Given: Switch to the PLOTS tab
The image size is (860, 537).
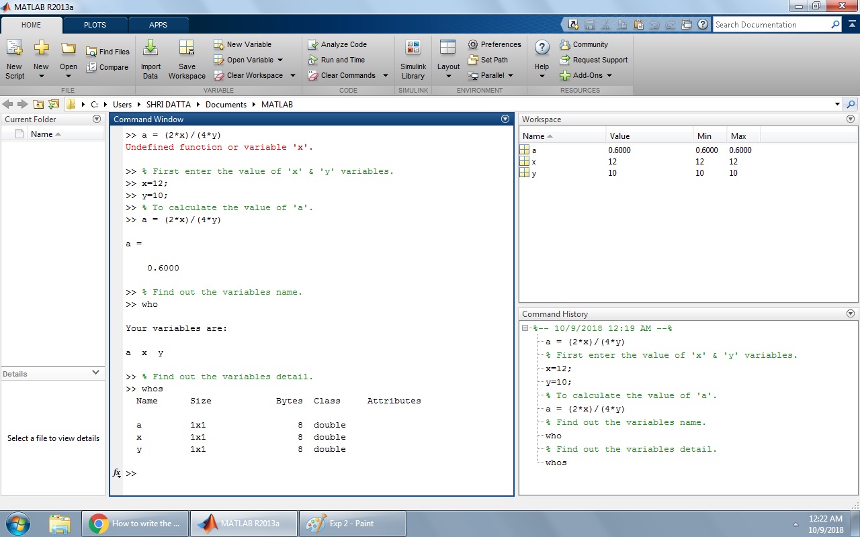Looking at the screenshot, I should 95,25.
